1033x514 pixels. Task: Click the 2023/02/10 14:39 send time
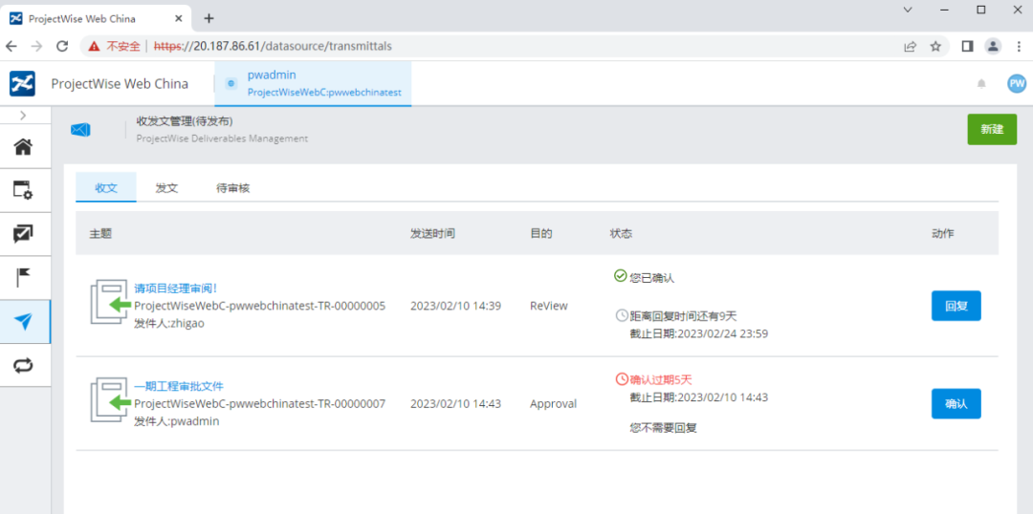[x=455, y=306]
